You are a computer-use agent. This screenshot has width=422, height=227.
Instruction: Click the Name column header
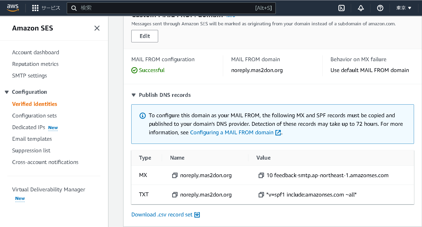tap(177, 158)
